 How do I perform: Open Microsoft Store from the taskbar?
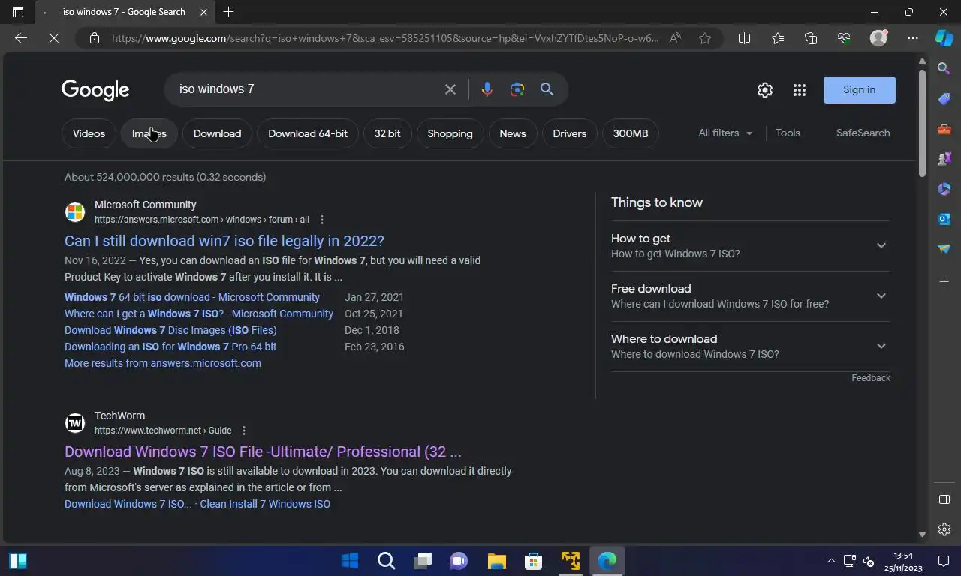pyautogui.click(x=533, y=561)
